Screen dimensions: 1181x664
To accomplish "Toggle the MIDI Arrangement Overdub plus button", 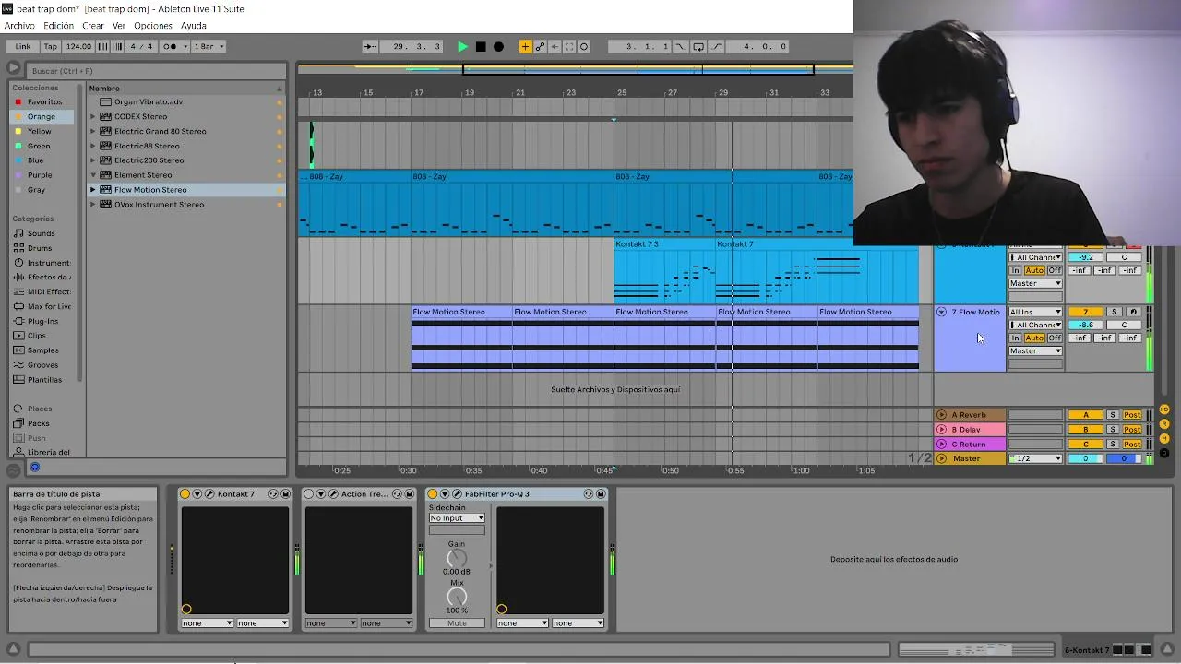I will pos(525,46).
